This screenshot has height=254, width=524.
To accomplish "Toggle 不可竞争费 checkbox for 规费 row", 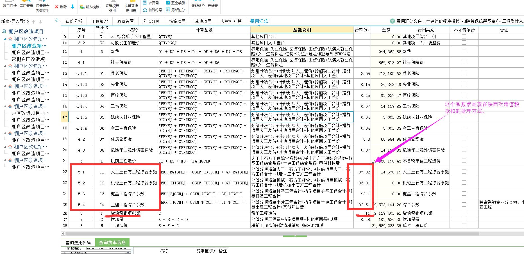I will click(464, 51).
